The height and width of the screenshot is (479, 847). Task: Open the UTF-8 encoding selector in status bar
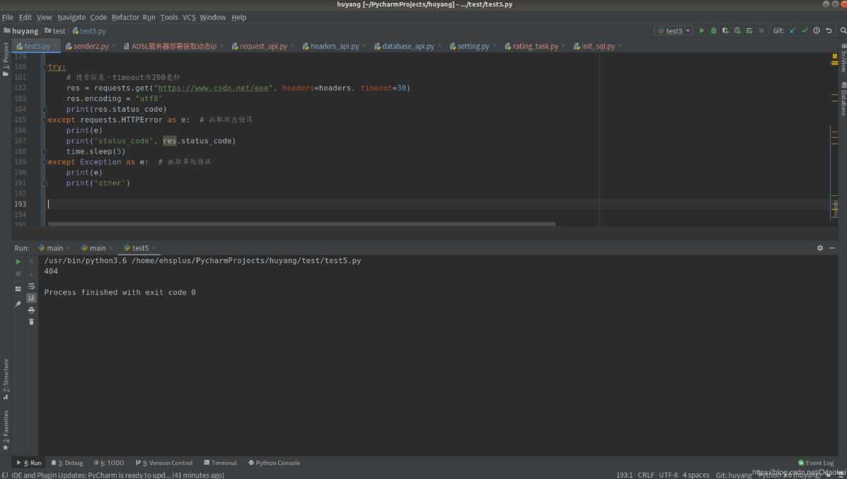click(669, 475)
